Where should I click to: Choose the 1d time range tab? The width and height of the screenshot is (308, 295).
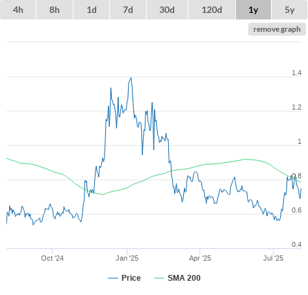[x=92, y=10]
